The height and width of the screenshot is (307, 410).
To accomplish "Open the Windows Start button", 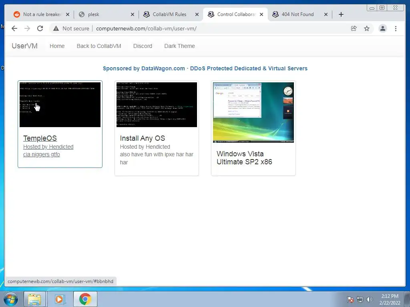I will click(10, 299).
